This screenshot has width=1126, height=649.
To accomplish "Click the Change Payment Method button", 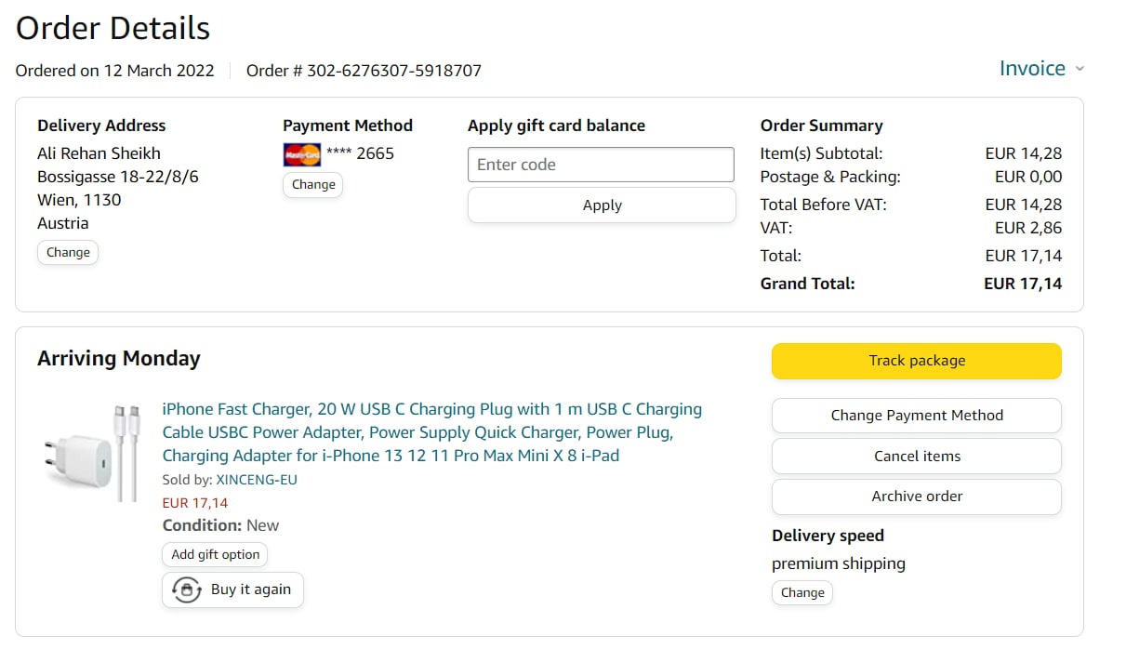I will (916, 416).
